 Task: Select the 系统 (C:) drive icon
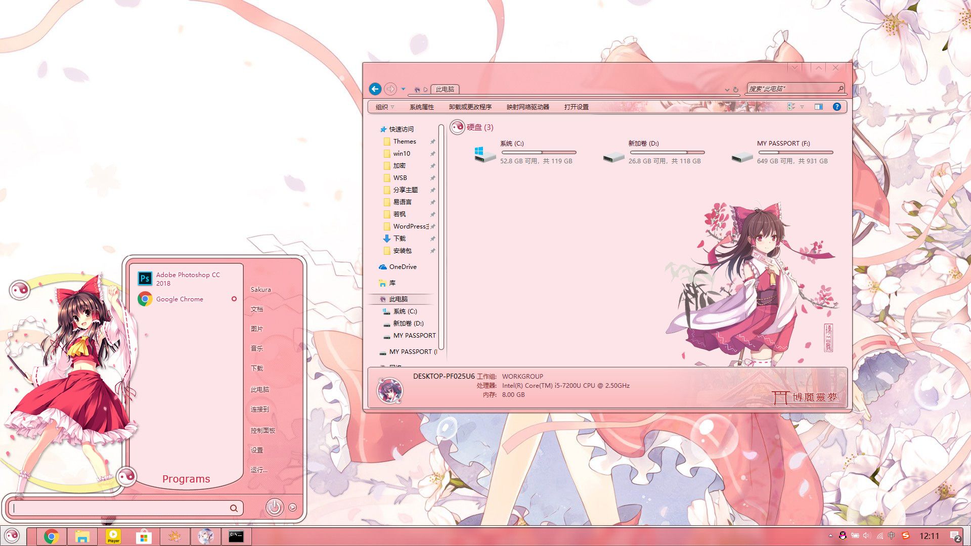coord(485,154)
